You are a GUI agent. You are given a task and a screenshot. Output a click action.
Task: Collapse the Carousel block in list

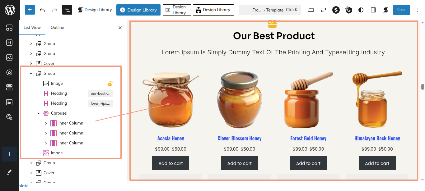pos(39,113)
